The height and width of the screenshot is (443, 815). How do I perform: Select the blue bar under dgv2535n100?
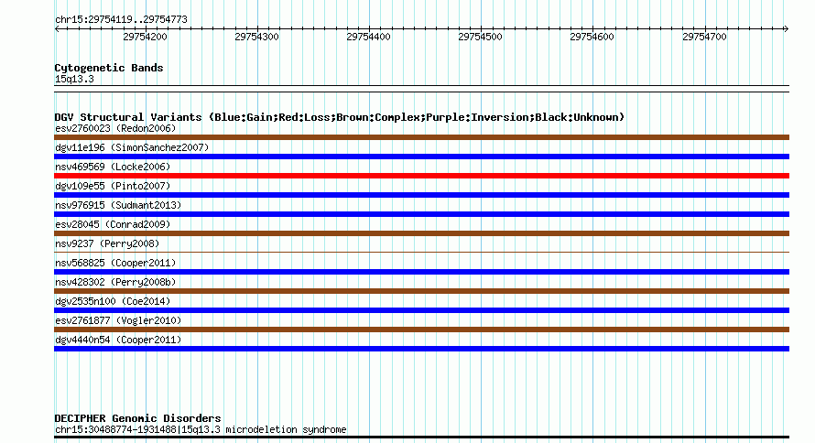pos(421,310)
